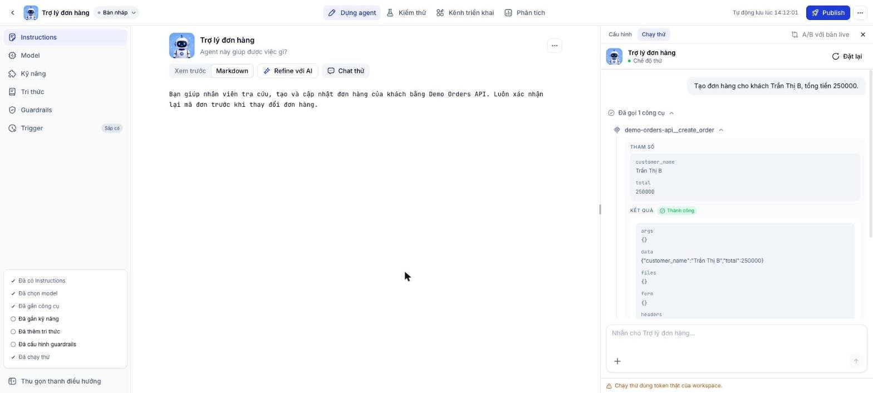
Task: Open the Kênh triển khai tab
Action: pos(465,13)
